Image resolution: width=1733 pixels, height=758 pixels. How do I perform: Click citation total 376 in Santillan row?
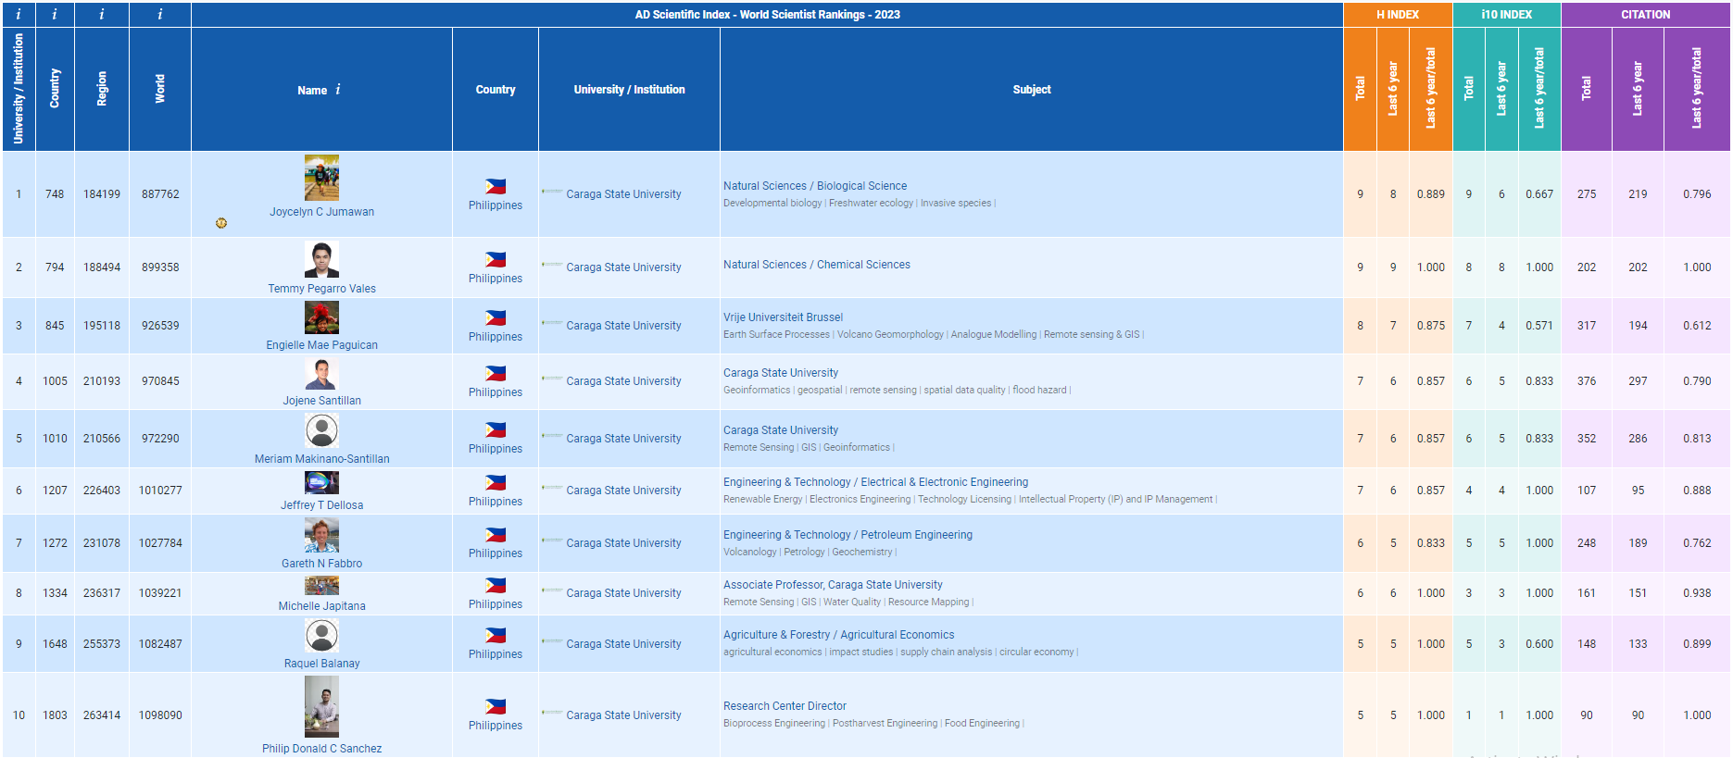click(x=1587, y=381)
